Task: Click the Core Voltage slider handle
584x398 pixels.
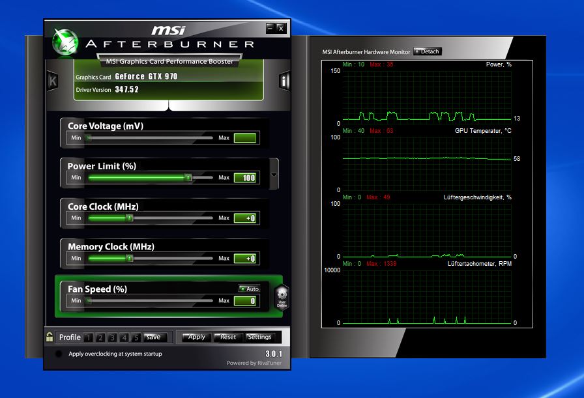Action: tap(89, 137)
